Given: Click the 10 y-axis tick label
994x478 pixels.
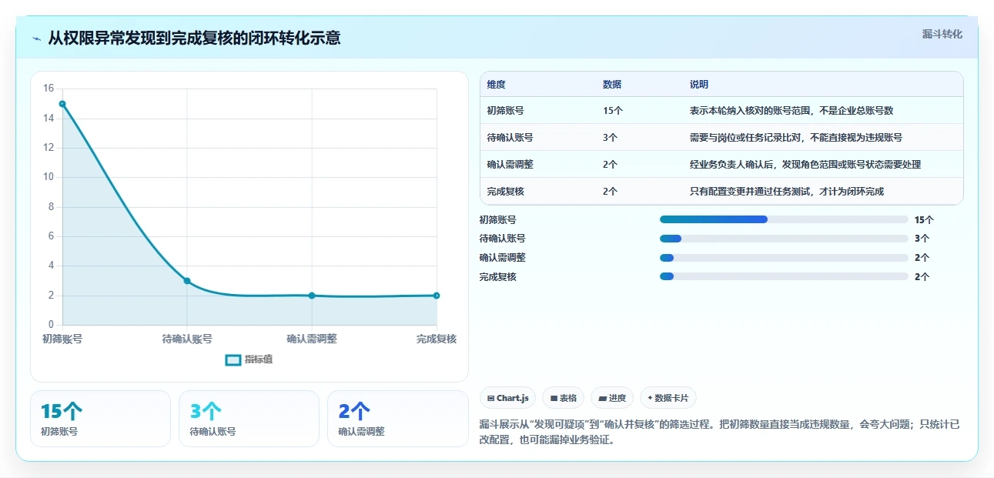Looking at the screenshot, I should click(49, 177).
